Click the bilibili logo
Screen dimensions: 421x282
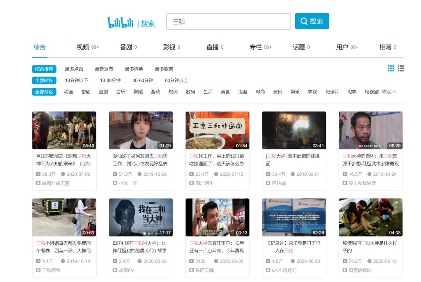pos(121,23)
